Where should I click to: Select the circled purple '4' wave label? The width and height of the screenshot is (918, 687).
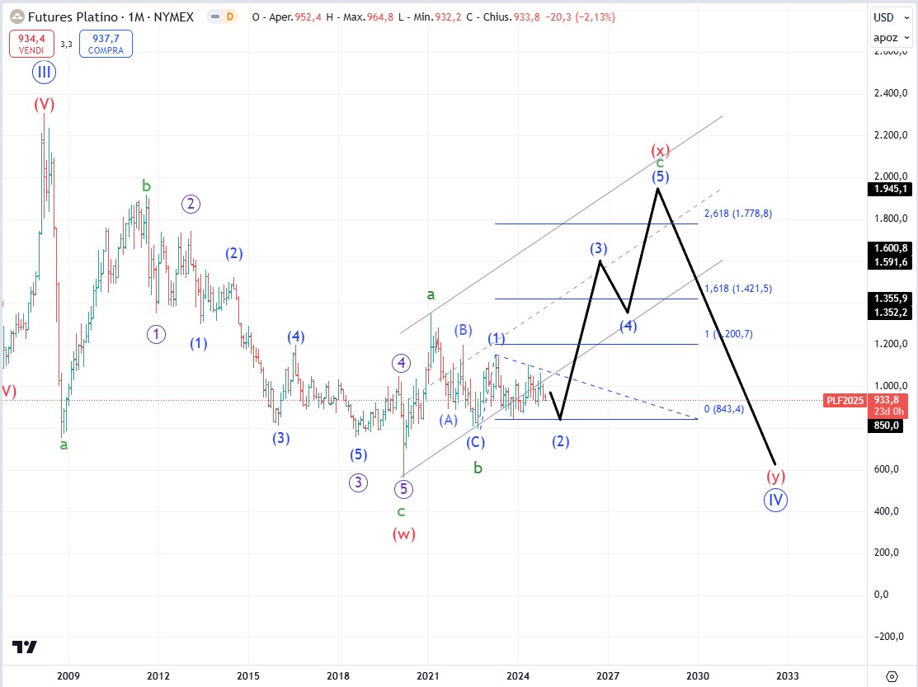pos(401,364)
